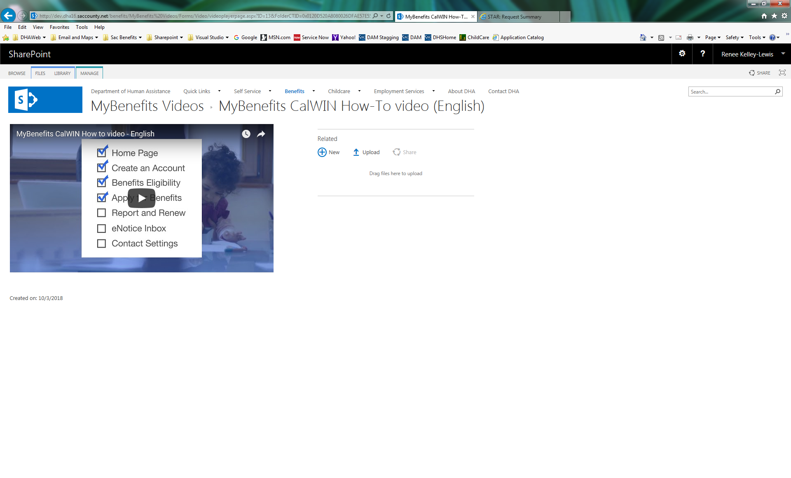Open Department of Human Assistance link
This screenshot has height=478, width=791.
coord(131,91)
